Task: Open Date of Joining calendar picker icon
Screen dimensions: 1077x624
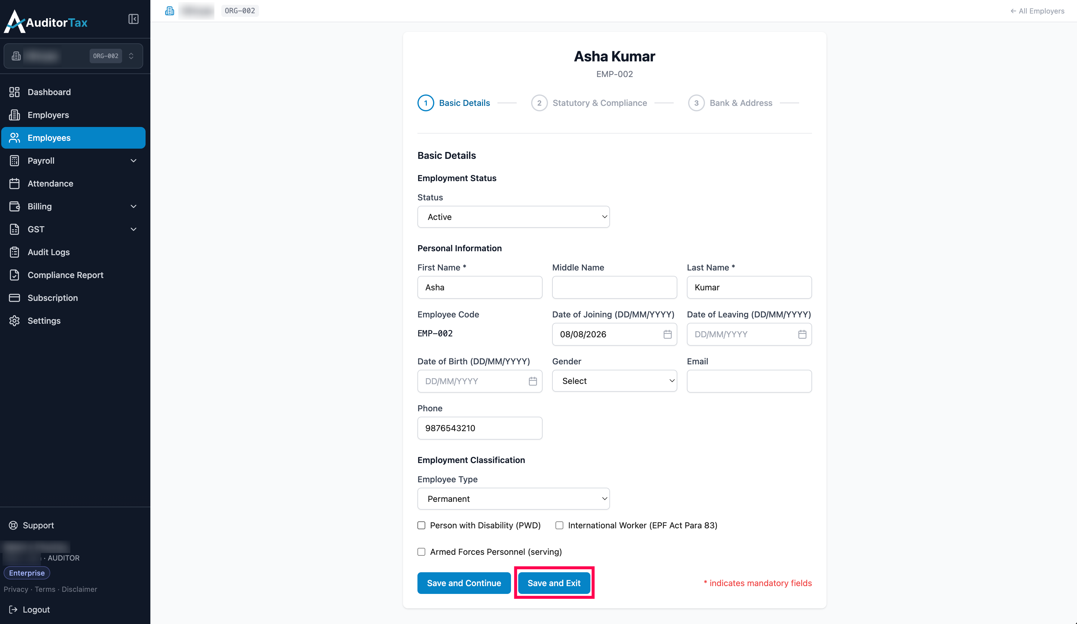Action: [667, 334]
